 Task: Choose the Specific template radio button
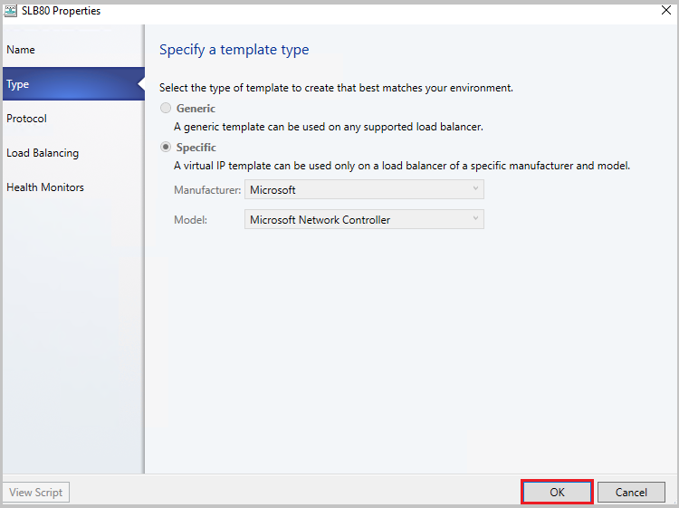pos(166,148)
